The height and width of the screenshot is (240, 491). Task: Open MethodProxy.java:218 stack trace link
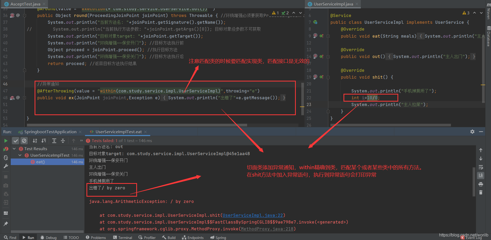pos(267,229)
